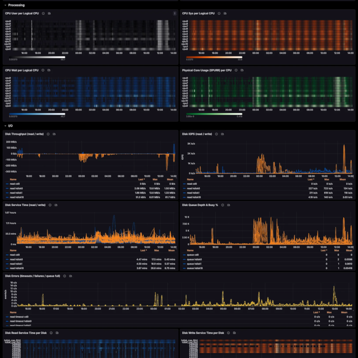Open the CPU User per Logical CPU panel menu

[175, 13]
